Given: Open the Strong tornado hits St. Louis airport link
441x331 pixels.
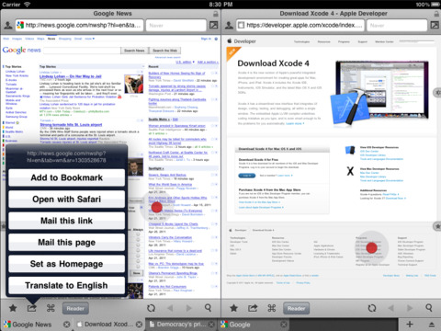Looking at the screenshot, I should [71, 125].
